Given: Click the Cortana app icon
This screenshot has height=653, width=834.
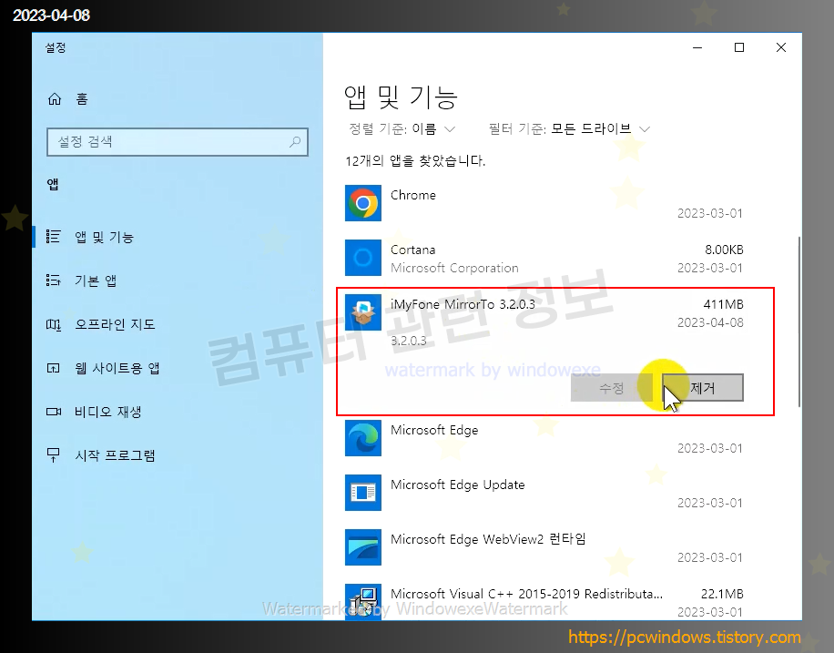Looking at the screenshot, I should point(362,258).
